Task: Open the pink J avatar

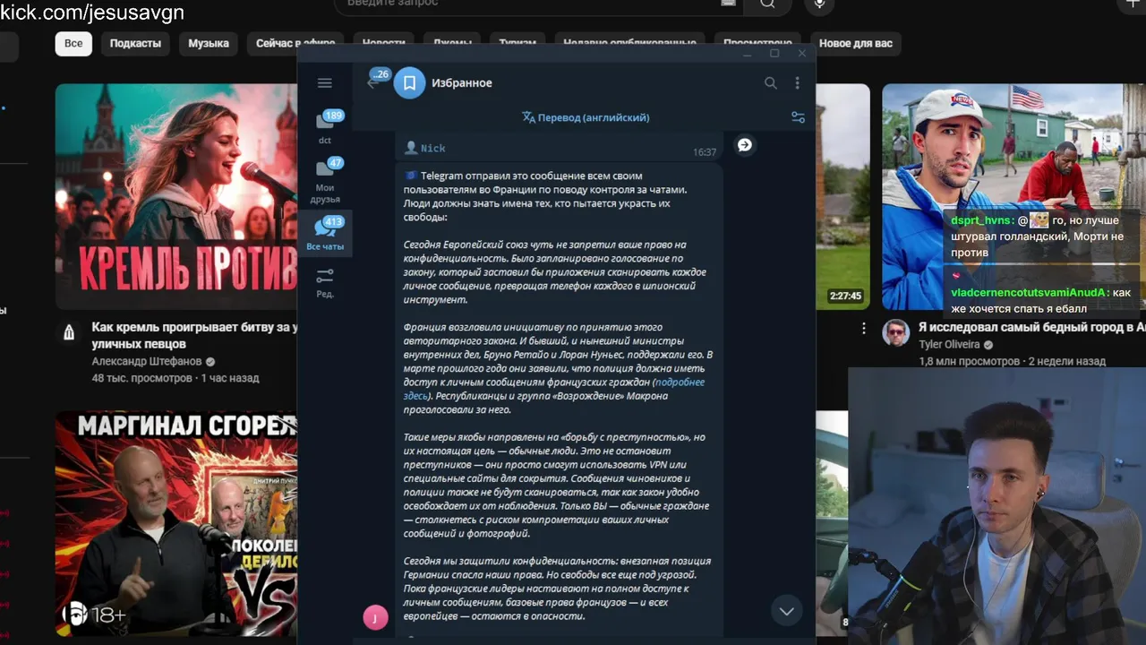Action: [x=375, y=617]
